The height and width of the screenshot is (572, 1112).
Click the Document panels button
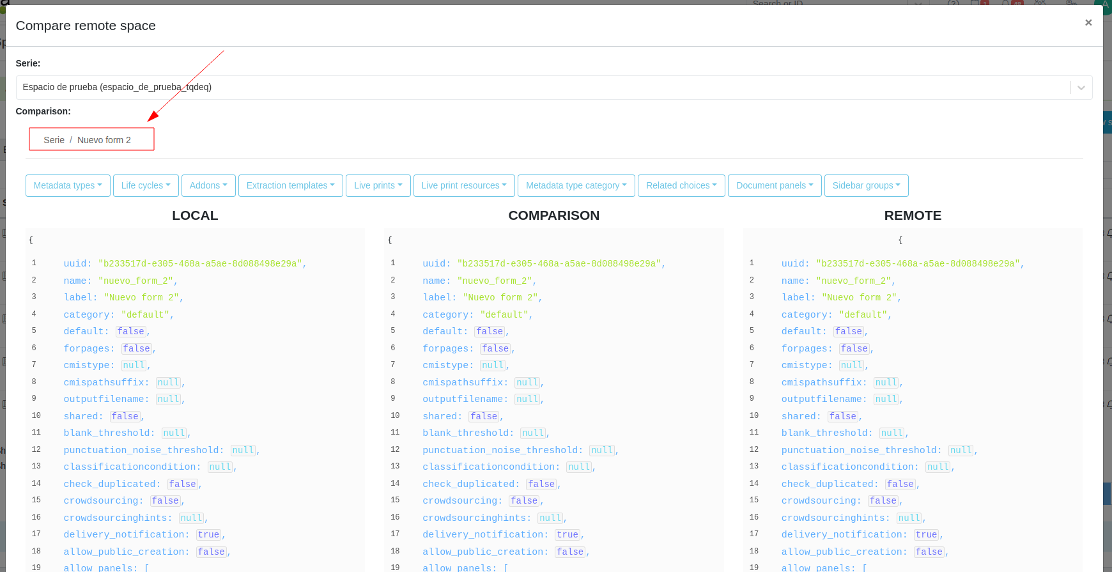pyautogui.click(x=775, y=185)
